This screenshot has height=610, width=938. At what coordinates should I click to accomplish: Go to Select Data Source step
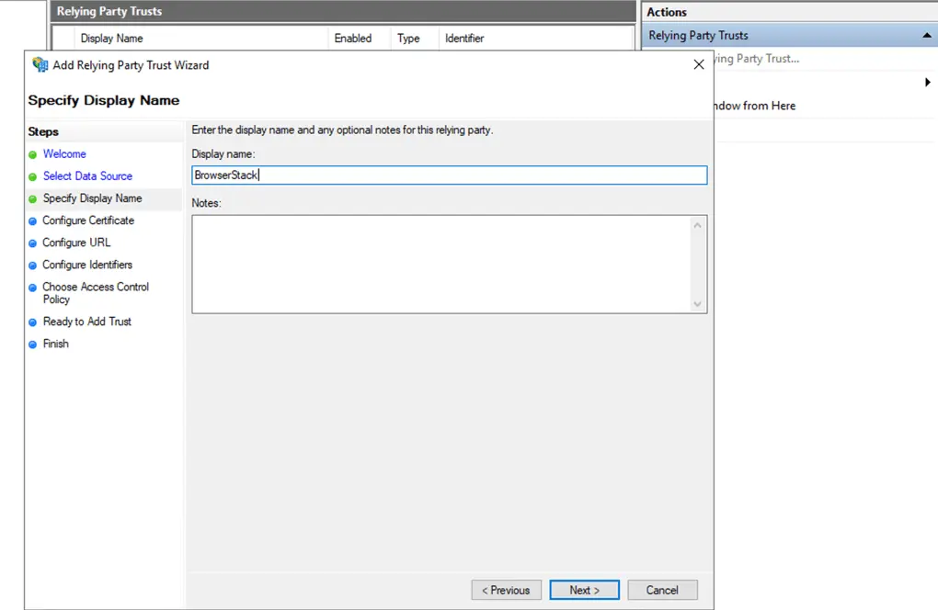(87, 176)
